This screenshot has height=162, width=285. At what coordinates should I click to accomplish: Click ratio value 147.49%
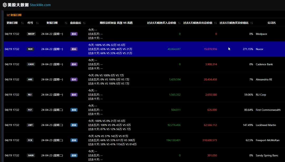pyautogui.click(x=248, y=125)
